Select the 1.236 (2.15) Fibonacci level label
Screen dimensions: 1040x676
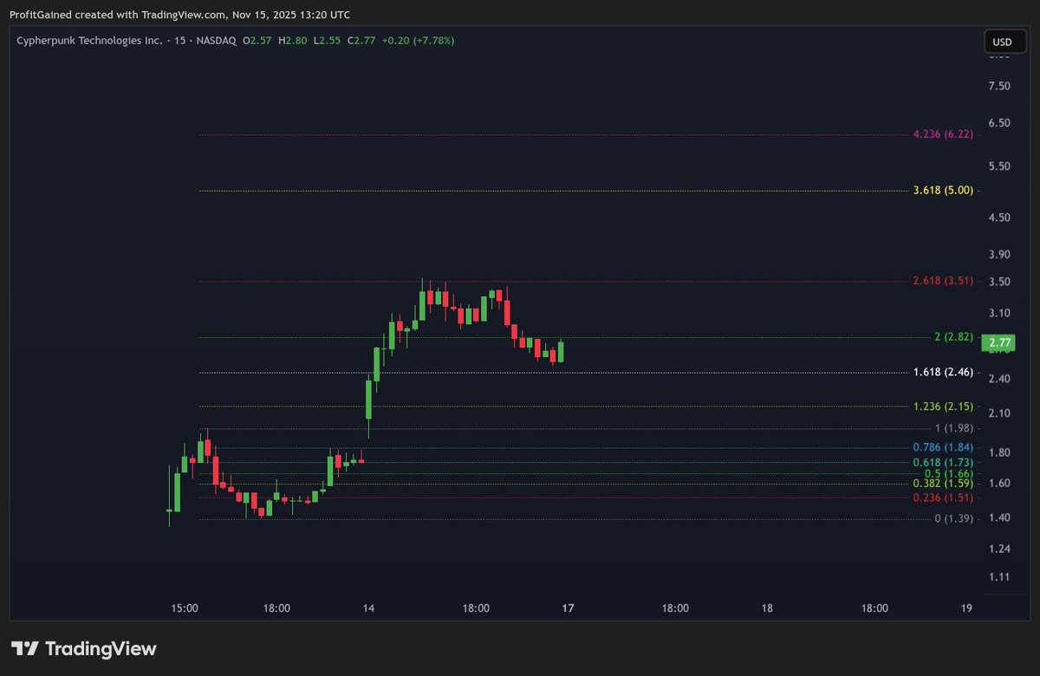pos(943,406)
